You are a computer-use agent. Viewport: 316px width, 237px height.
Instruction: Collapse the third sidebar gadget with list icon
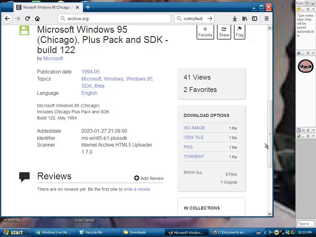click(308, 130)
